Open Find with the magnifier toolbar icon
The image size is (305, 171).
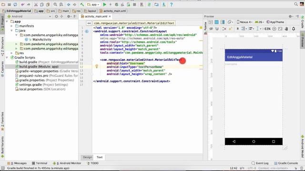coord(55,4)
